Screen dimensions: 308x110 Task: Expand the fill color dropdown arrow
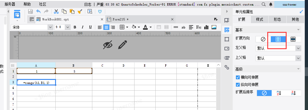[139, 27]
